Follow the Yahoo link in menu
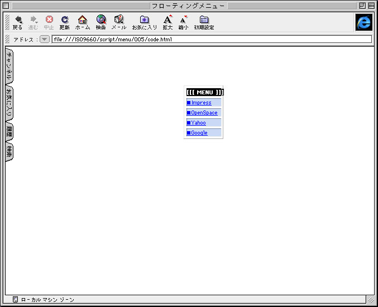The height and width of the screenshot is (307, 378). (196, 123)
